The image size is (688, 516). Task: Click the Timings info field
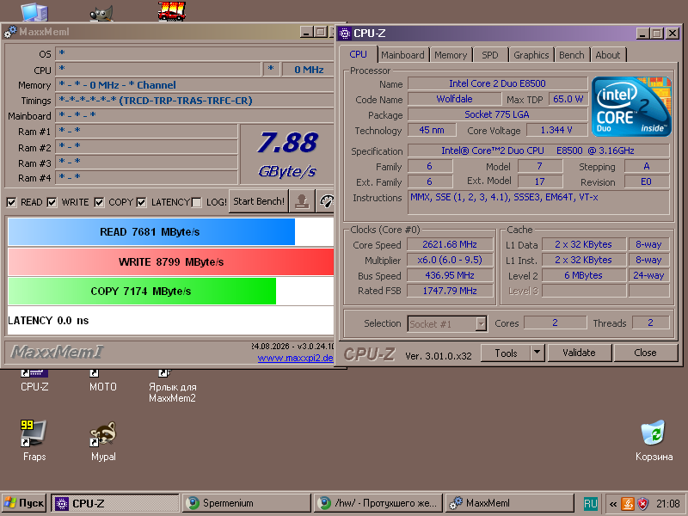(194, 101)
